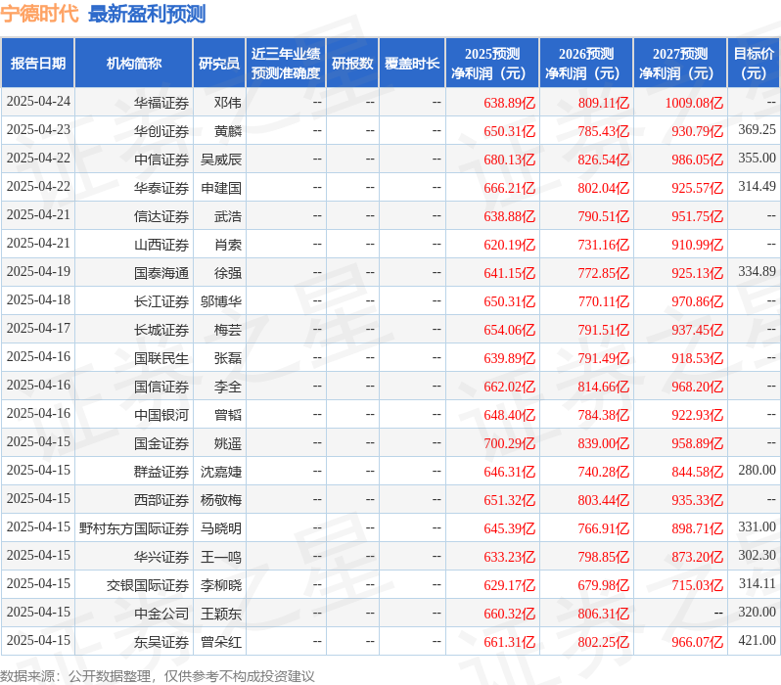Select the 机构简称 column header
Image resolution: width=781 pixels, height=685 pixels.
click(133, 64)
